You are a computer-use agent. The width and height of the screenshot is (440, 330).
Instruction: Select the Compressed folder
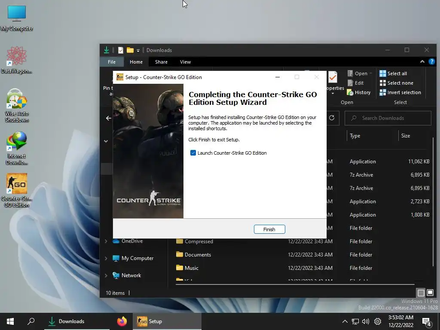pyautogui.click(x=195, y=241)
